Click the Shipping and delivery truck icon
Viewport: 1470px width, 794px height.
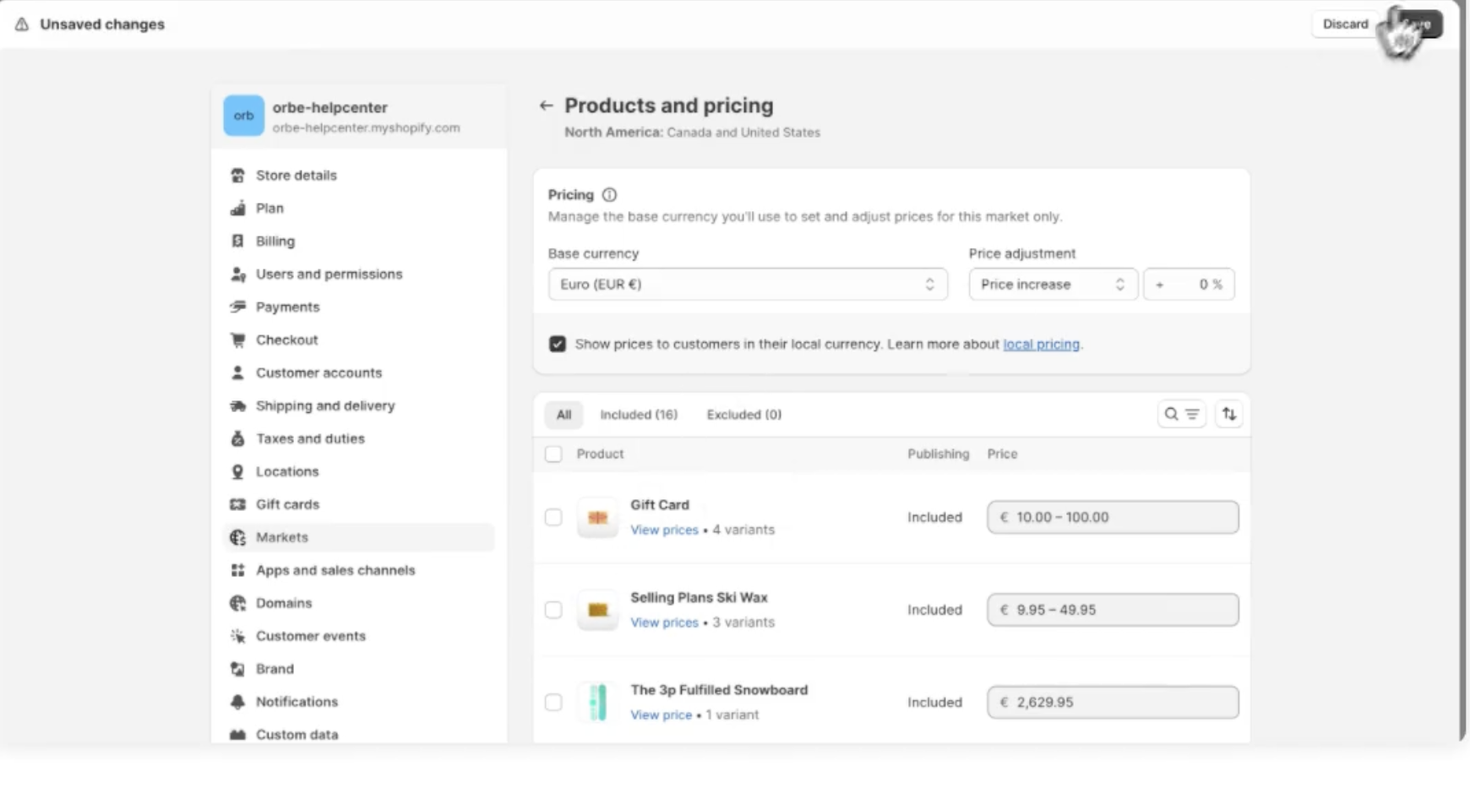238,406
